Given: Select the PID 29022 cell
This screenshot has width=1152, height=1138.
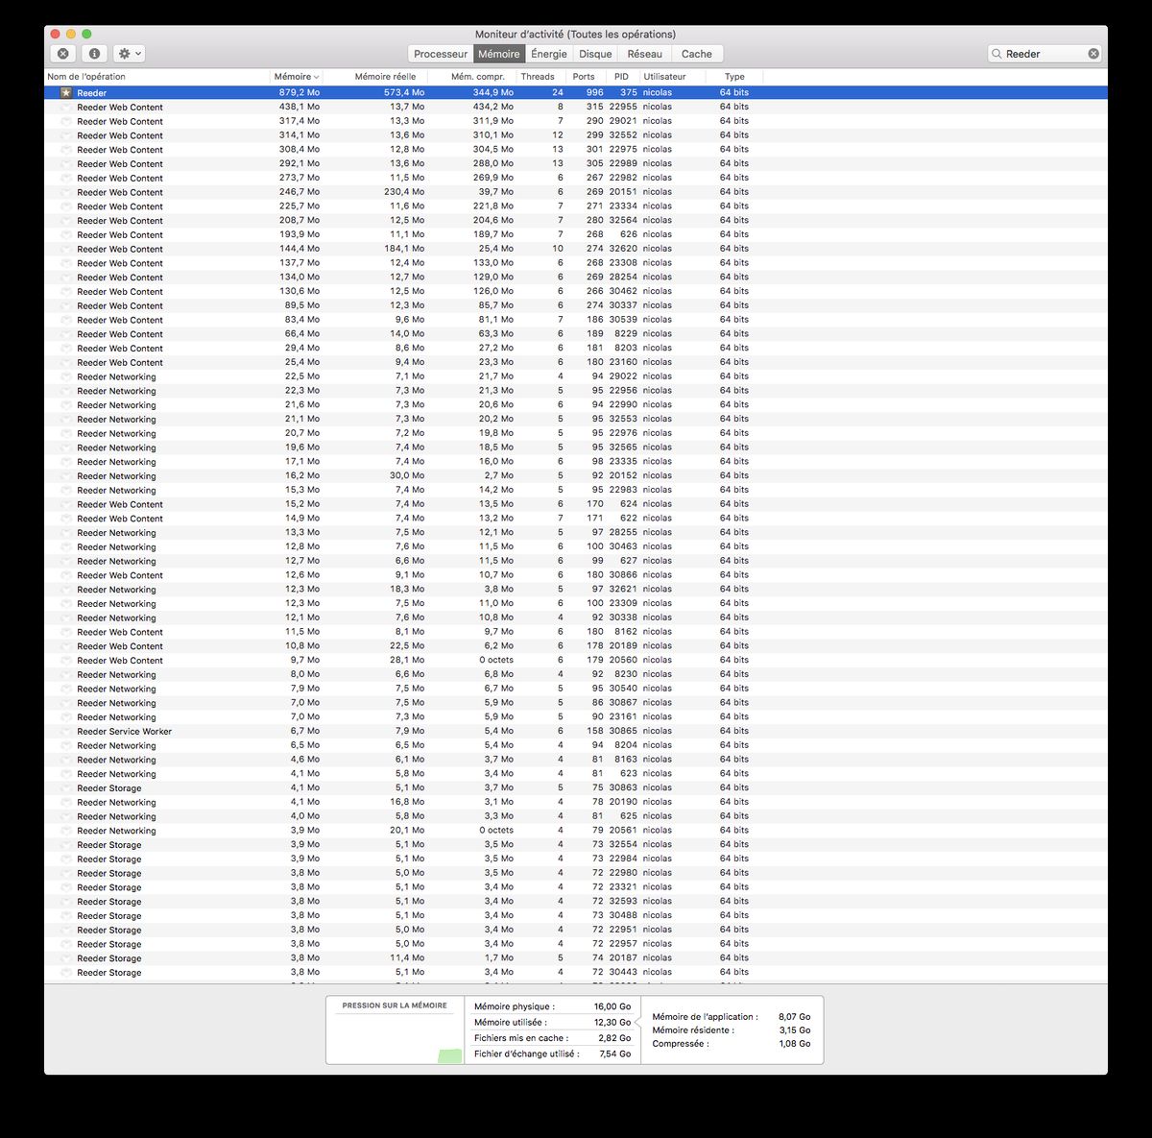Looking at the screenshot, I should [623, 376].
